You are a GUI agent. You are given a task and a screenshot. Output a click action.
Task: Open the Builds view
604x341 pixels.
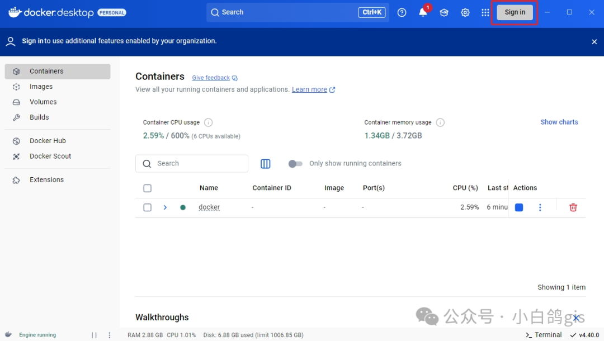pos(58,117)
